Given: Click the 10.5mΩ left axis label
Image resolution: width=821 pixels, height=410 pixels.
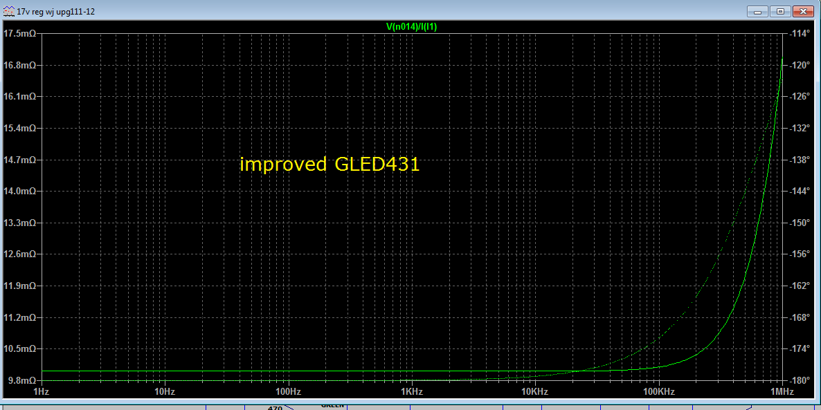Looking at the screenshot, I should (x=19, y=349).
